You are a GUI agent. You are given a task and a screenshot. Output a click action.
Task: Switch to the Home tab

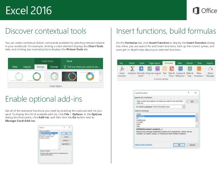[x=132, y=63]
